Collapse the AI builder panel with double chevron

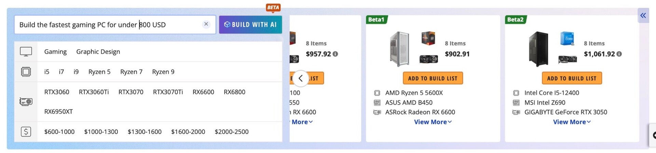point(643,15)
